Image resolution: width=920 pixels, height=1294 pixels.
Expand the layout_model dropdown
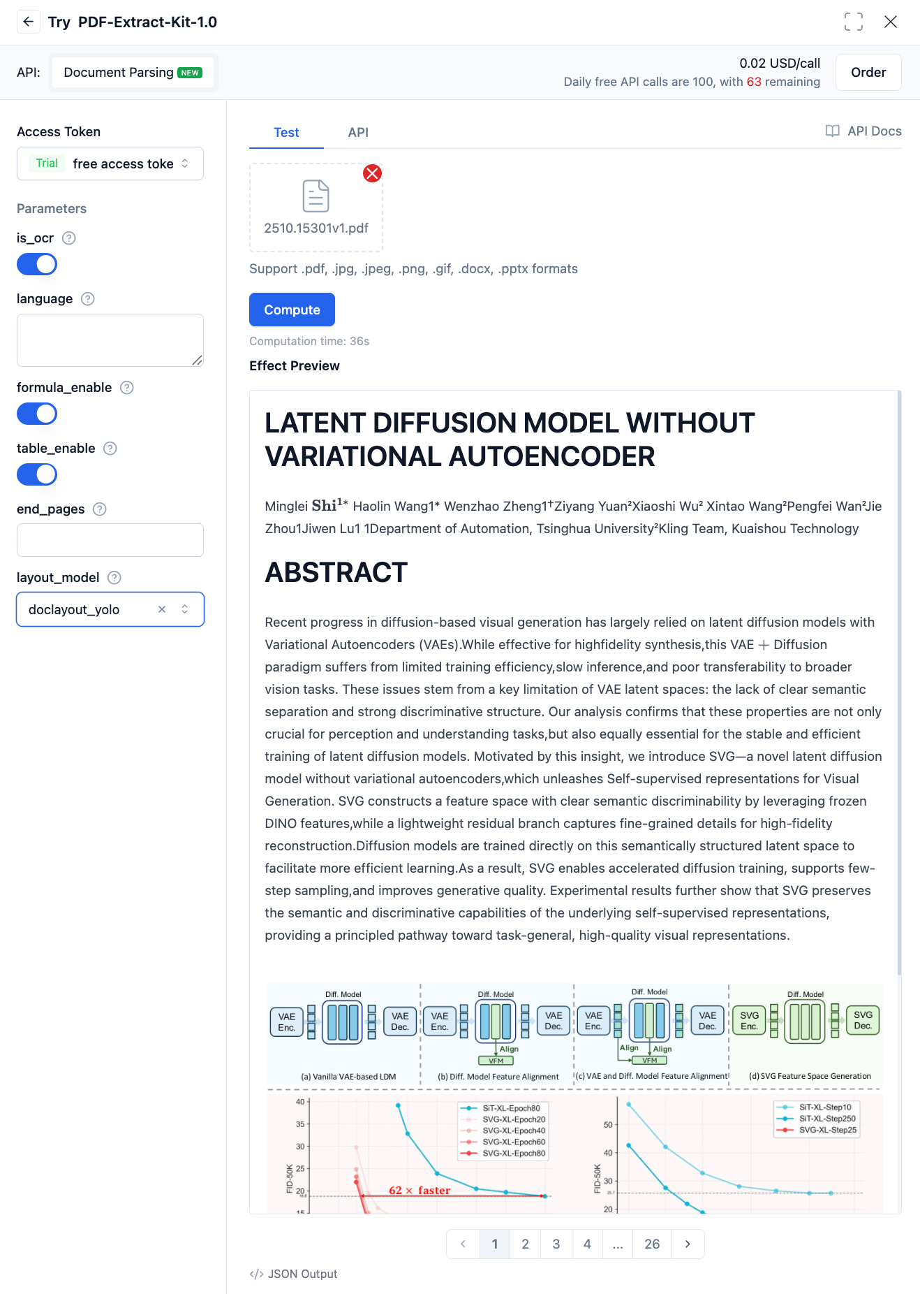click(x=185, y=609)
